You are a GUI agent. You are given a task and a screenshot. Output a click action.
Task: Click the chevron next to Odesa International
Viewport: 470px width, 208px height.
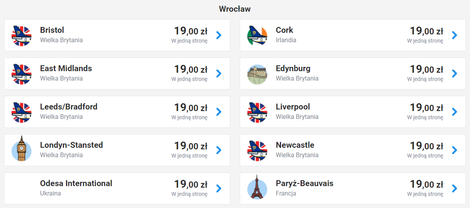click(219, 188)
